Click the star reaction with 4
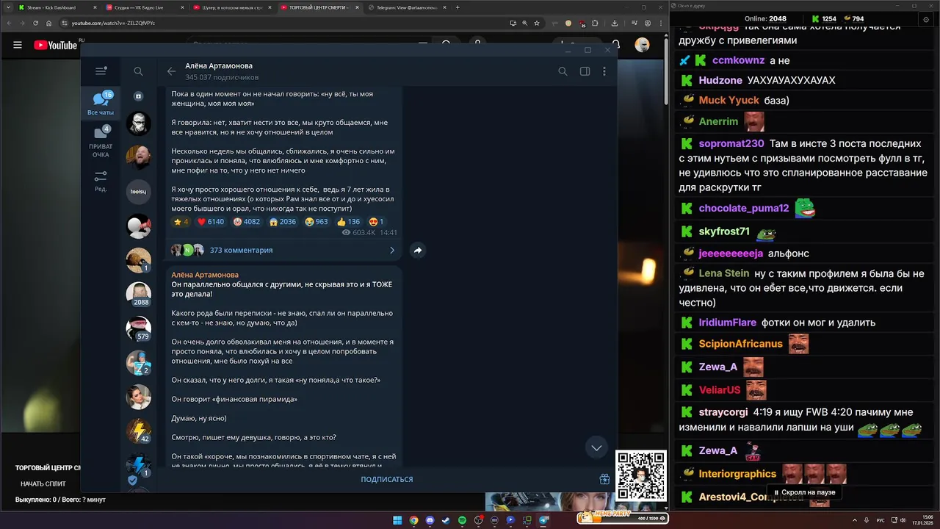This screenshot has width=940, height=529. click(181, 221)
